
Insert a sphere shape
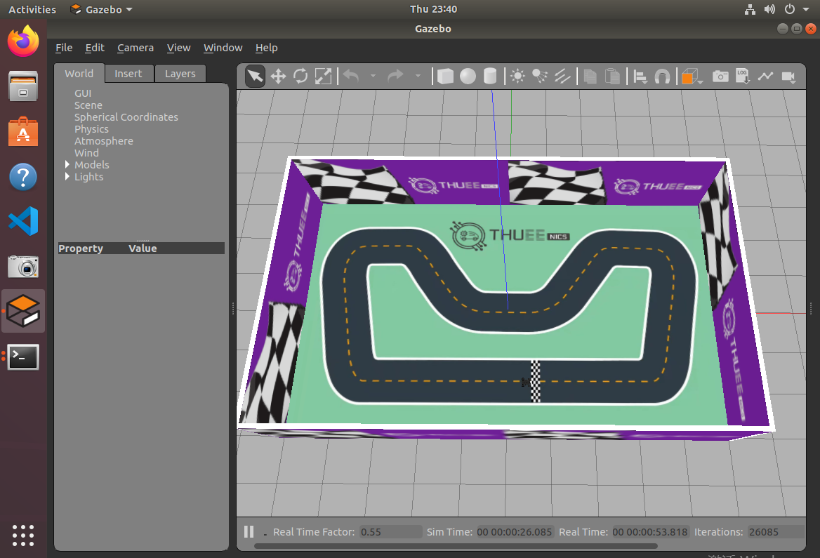coord(468,77)
